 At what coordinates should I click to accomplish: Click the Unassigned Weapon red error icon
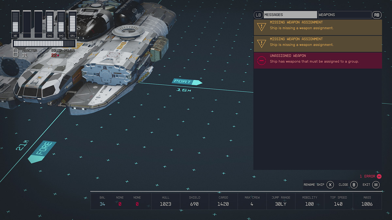coord(261,61)
